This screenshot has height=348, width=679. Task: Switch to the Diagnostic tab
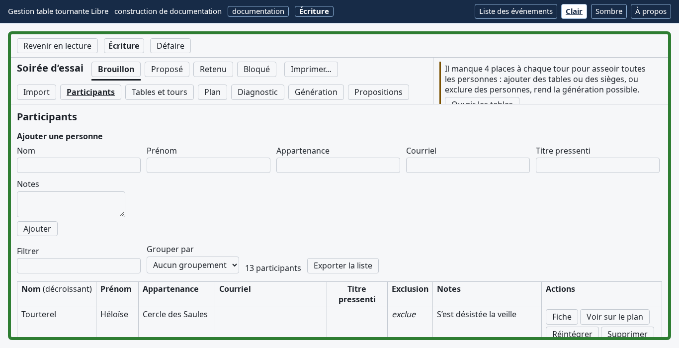coord(257,92)
